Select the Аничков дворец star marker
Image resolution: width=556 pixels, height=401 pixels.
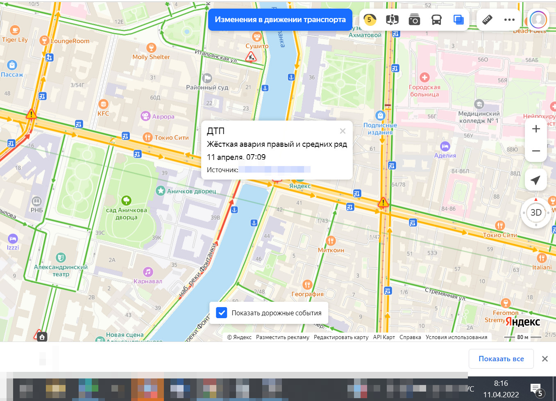(161, 191)
